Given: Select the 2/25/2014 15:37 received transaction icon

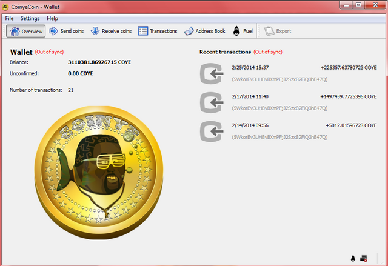Looking at the screenshot, I should (x=212, y=73).
